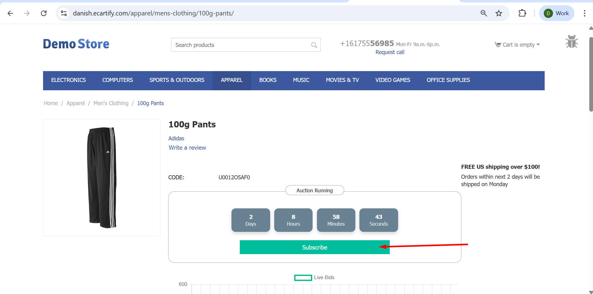Click the 100g Pants product image

102,178
